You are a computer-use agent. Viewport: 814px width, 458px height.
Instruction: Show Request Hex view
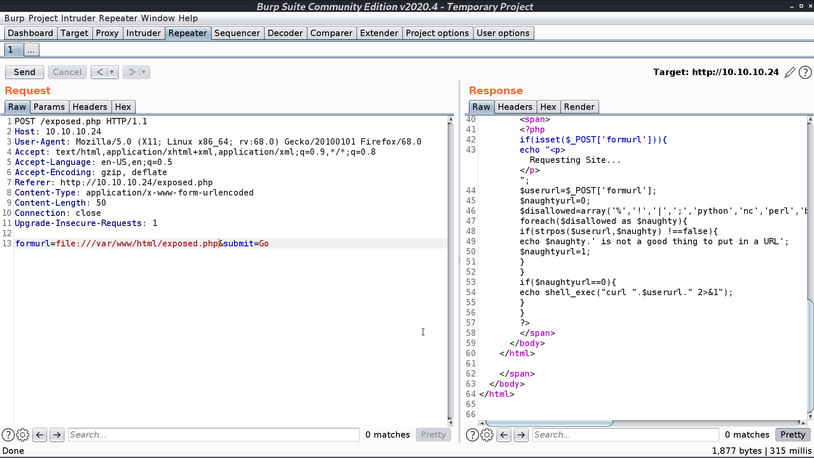click(123, 107)
